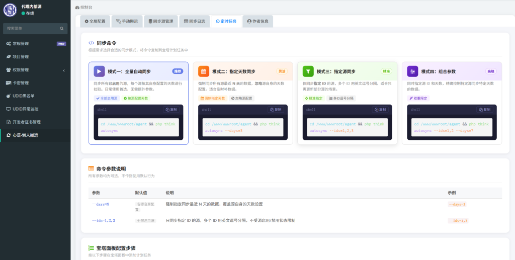Open 项目管理 sidebar menu

coord(35,57)
